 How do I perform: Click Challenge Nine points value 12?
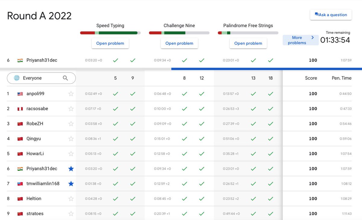[202, 78]
